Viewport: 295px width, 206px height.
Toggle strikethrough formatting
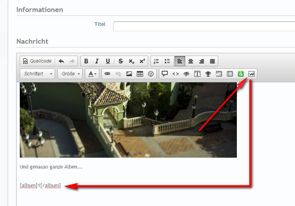121,61
